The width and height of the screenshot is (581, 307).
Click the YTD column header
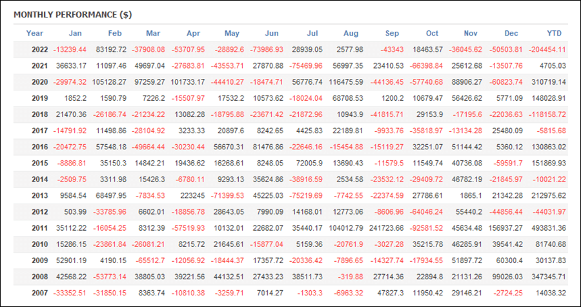point(554,34)
